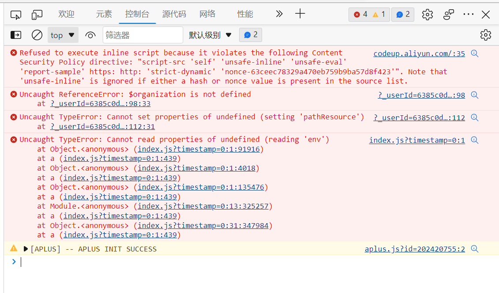499x293 pixels.
Task: Open stack link index.js?timestamp=0:1:4018
Action: [x=196, y=168]
